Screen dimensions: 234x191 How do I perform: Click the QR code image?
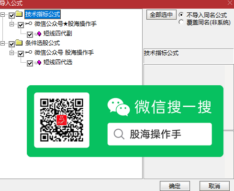(62, 120)
